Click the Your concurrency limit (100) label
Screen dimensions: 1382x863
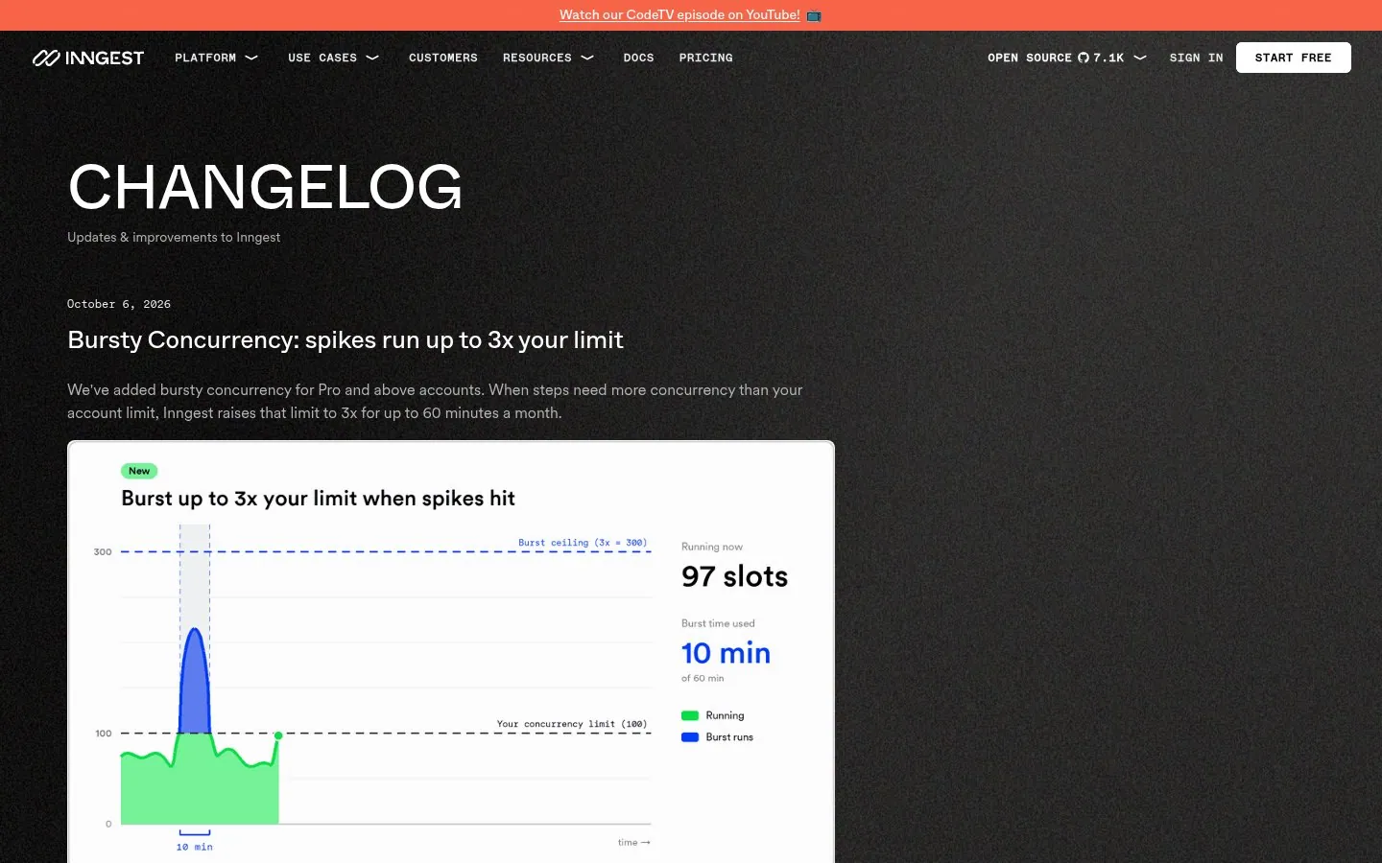572,724
